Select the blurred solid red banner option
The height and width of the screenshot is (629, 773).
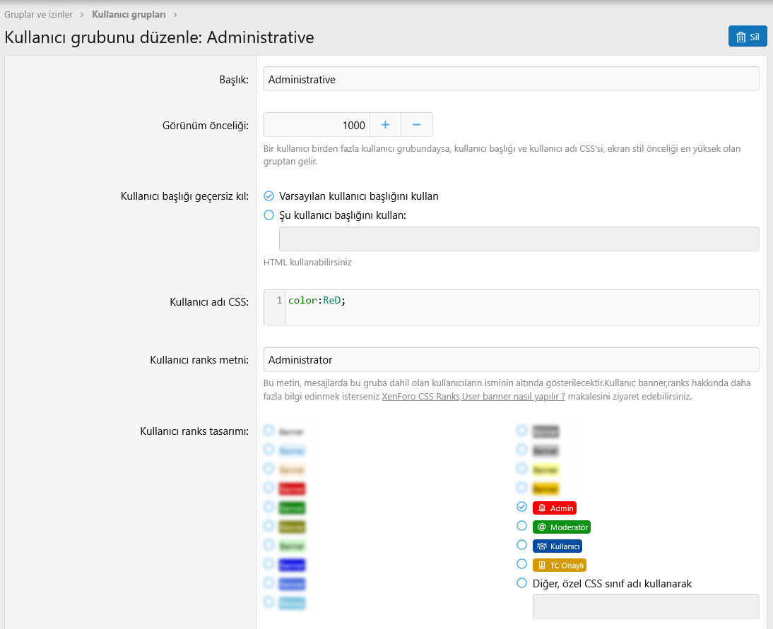pos(269,488)
